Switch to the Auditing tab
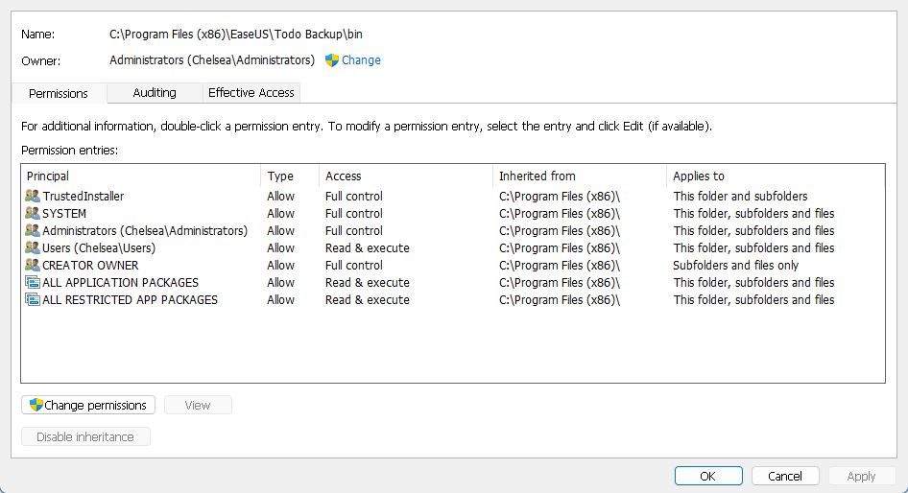 coord(154,93)
